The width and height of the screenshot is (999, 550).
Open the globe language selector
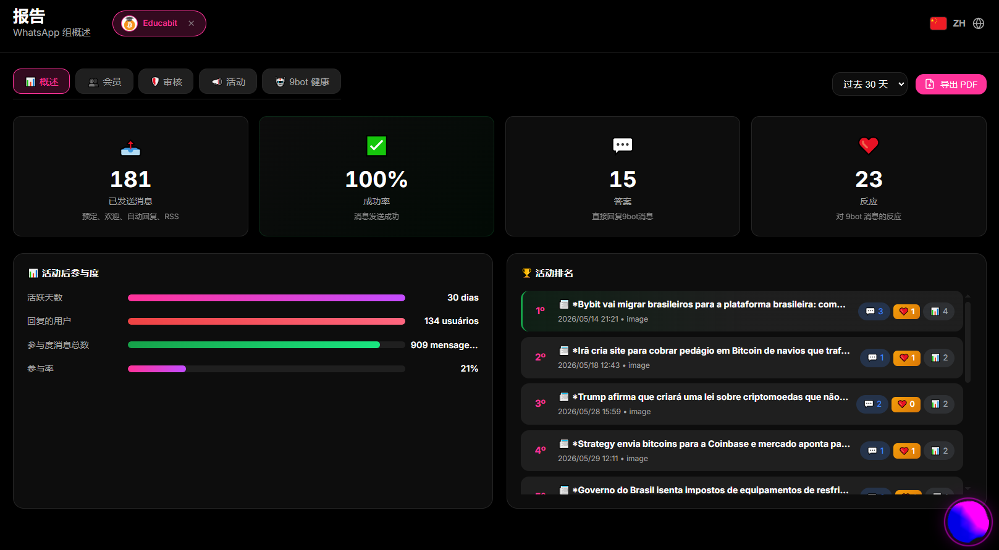979,23
